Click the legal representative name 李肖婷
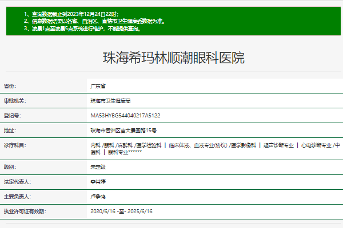Screen dimensions: 343x228 point(98,182)
